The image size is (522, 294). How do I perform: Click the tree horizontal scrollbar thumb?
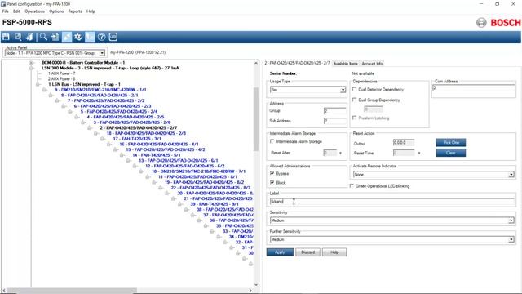tap(72, 291)
